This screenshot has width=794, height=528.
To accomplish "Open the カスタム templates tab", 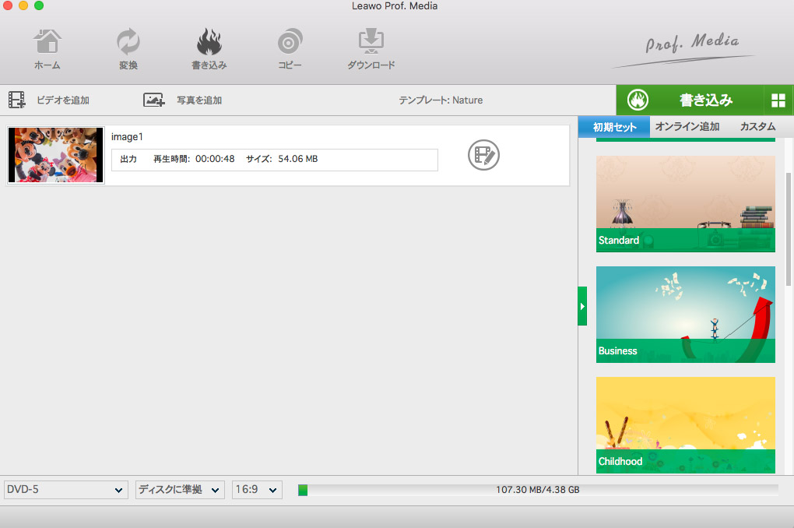I will (x=757, y=127).
